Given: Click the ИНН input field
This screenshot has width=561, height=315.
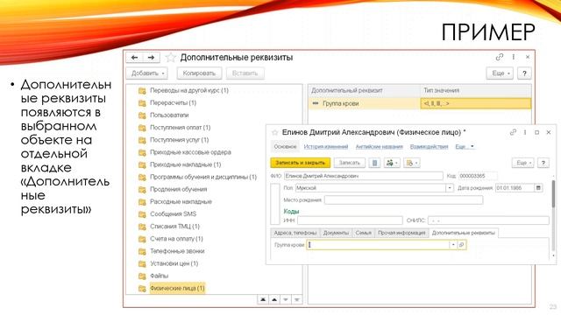Looking at the screenshot, I should (x=350, y=220).
